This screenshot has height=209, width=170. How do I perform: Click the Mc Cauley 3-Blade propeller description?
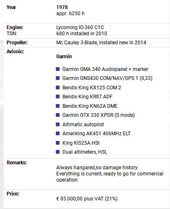pos(101,43)
